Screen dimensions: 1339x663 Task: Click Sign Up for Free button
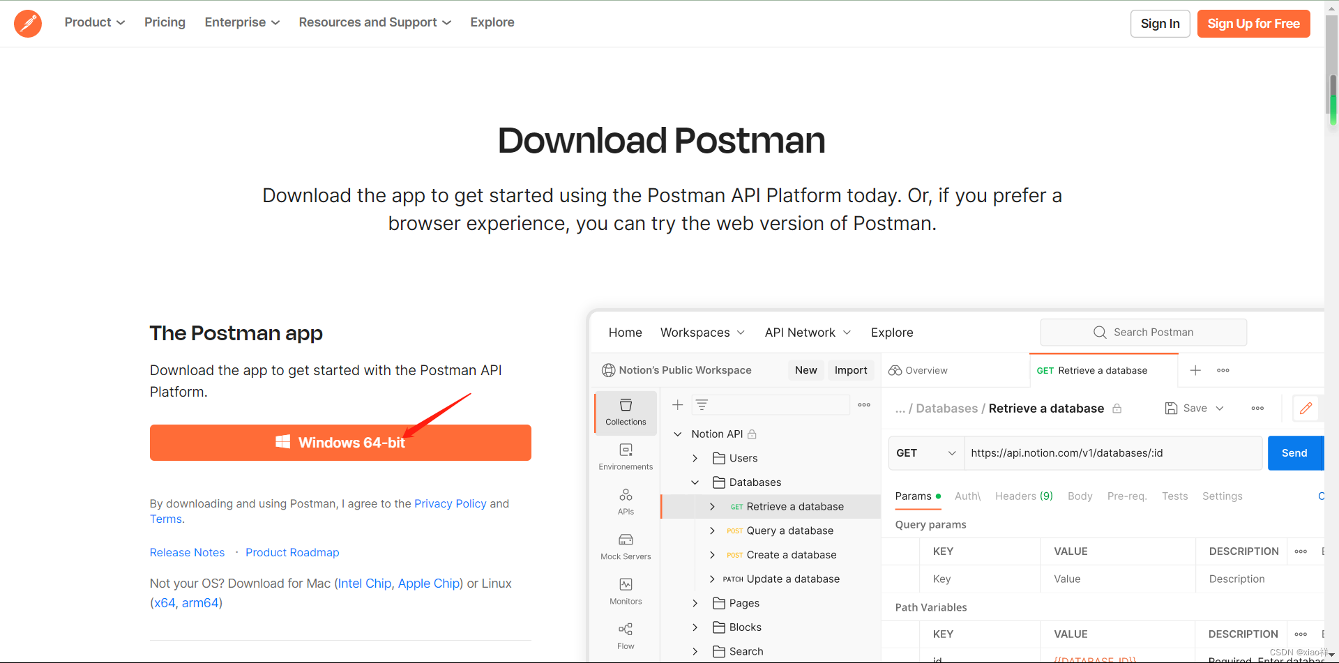(x=1254, y=24)
